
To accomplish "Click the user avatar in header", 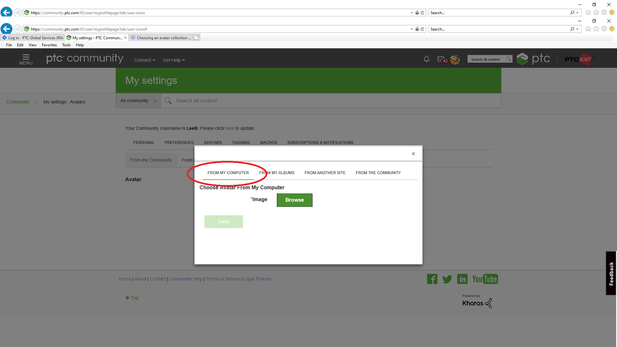I will click(x=455, y=60).
